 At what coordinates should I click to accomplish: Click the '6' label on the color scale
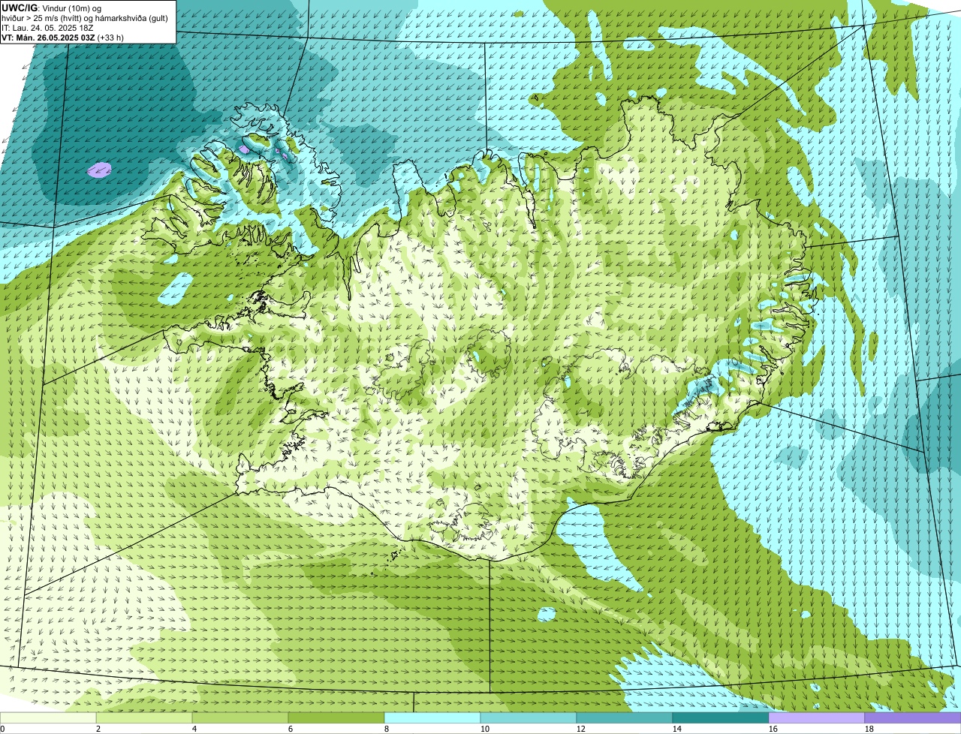(291, 729)
